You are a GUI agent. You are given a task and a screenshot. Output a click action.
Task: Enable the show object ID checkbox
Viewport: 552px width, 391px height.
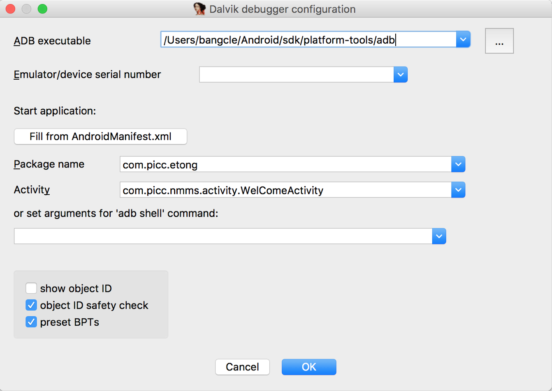(x=31, y=288)
